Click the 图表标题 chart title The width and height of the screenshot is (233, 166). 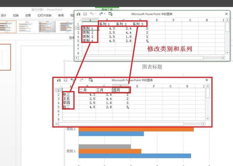click(x=152, y=67)
